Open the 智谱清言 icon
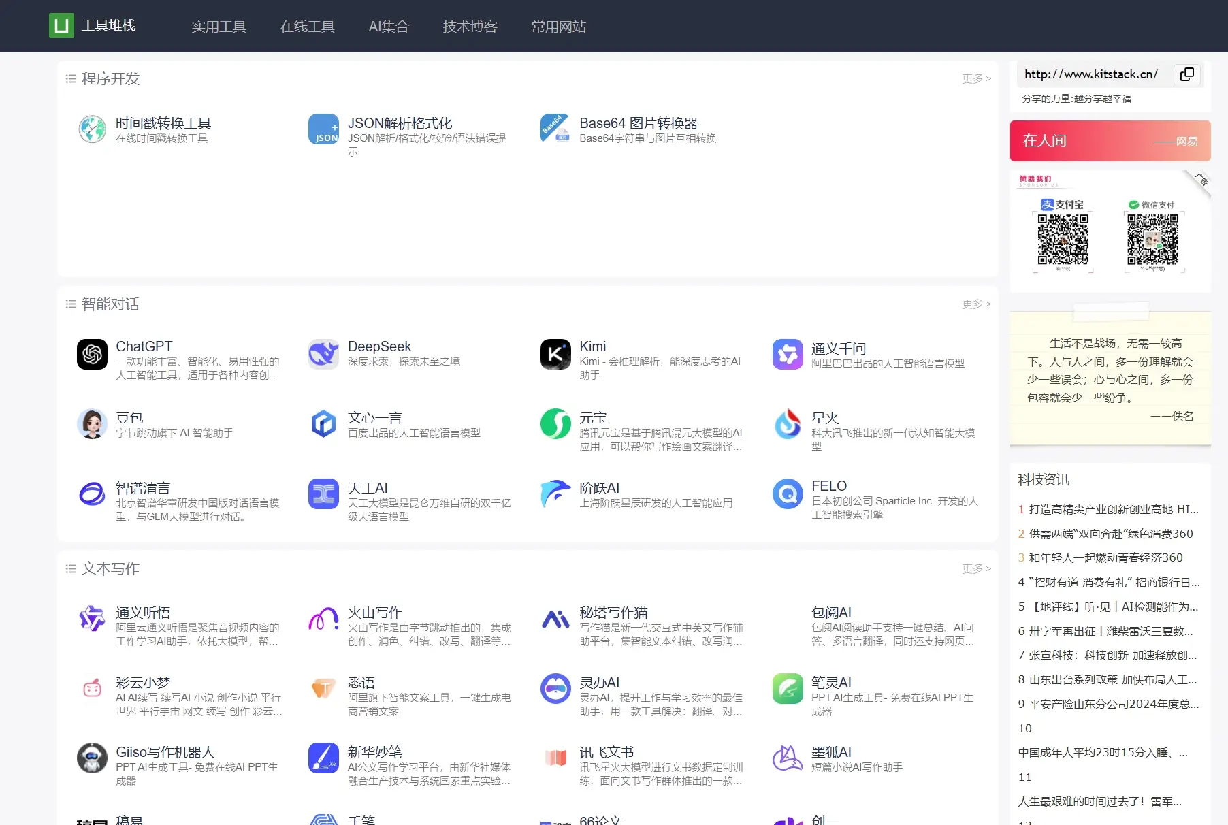Image resolution: width=1228 pixels, height=825 pixels. coord(92,494)
